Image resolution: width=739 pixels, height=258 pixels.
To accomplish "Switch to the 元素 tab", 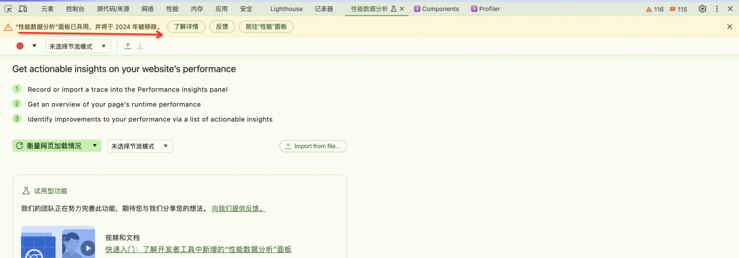I will click(47, 9).
